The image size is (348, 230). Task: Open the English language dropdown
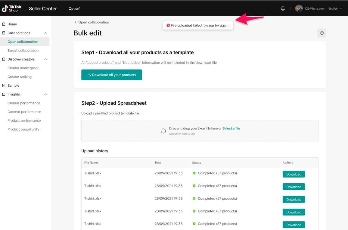(335, 9)
